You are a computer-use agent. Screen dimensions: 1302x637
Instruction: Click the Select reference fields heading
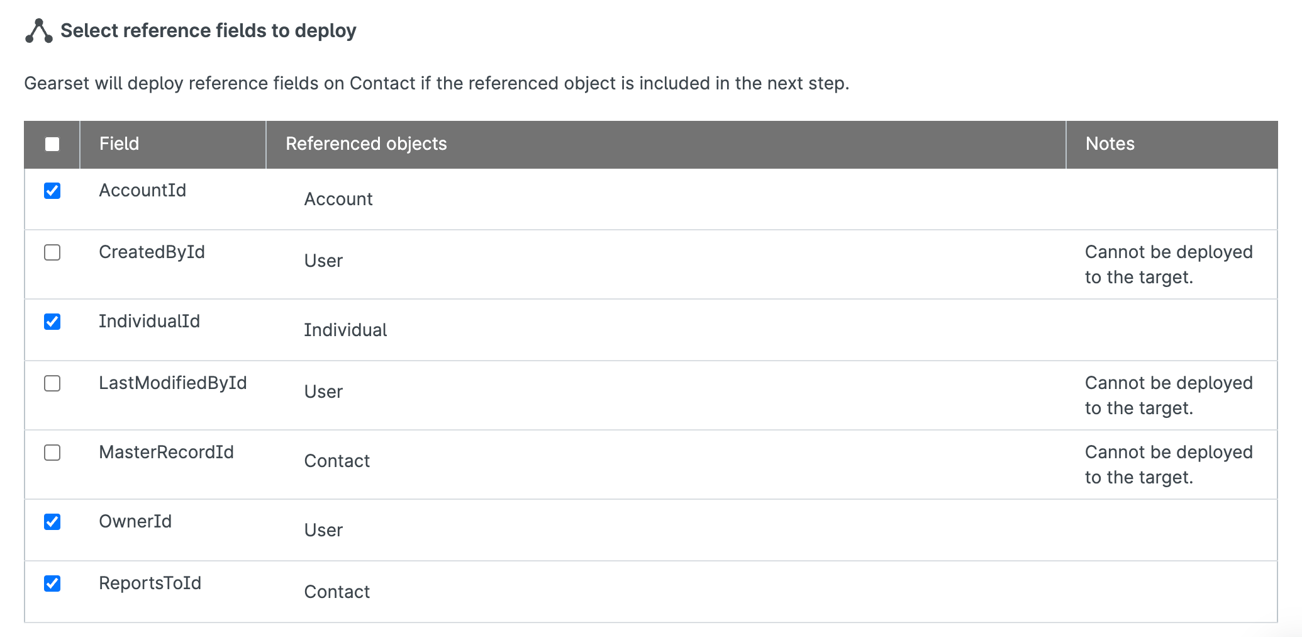[x=208, y=31]
